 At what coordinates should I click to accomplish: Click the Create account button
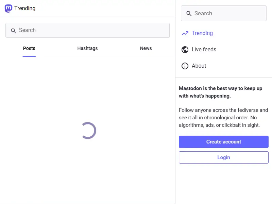pos(224,142)
